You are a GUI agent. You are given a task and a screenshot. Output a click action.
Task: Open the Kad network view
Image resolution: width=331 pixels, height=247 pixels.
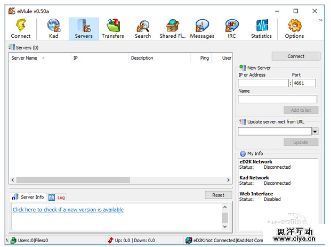(54, 26)
